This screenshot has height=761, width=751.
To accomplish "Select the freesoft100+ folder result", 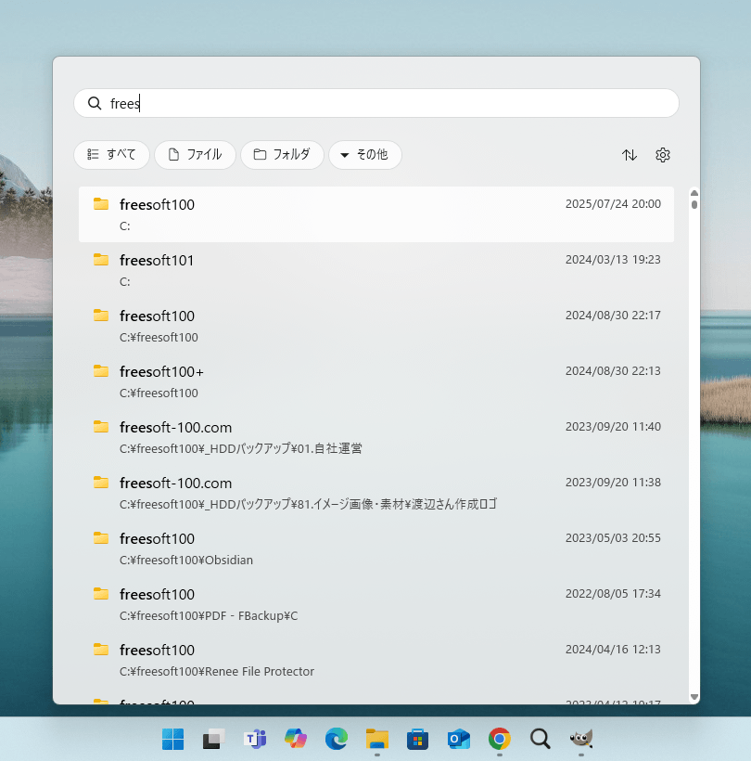I will point(376,381).
